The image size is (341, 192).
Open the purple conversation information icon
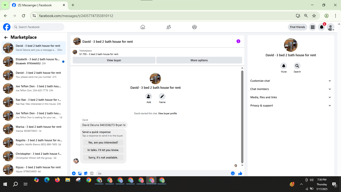[238, 41]
